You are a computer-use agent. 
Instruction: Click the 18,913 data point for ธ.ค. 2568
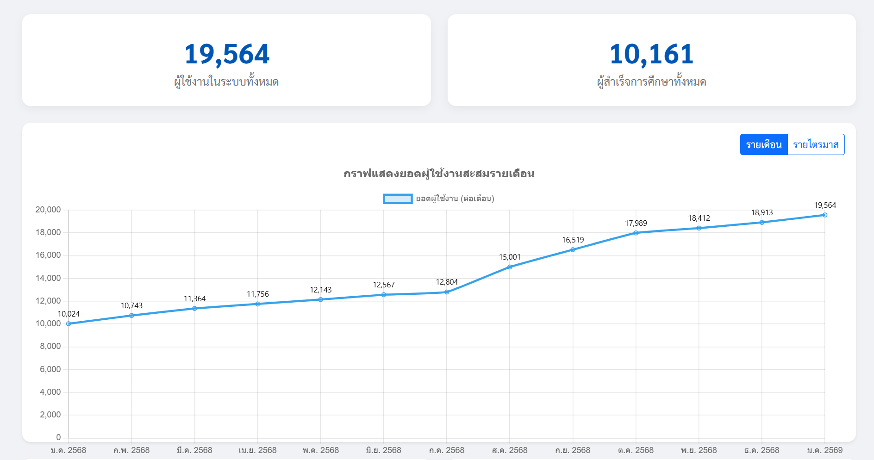click(x=762, y=222)
